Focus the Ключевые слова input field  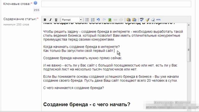[116, 4]
